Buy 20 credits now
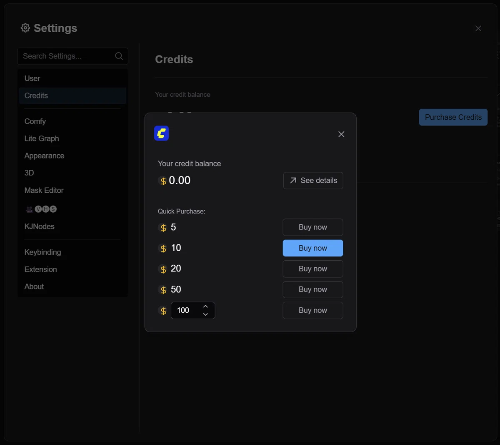Image resolution: width=500 pixels, height=445 pixels. point(313,269)
